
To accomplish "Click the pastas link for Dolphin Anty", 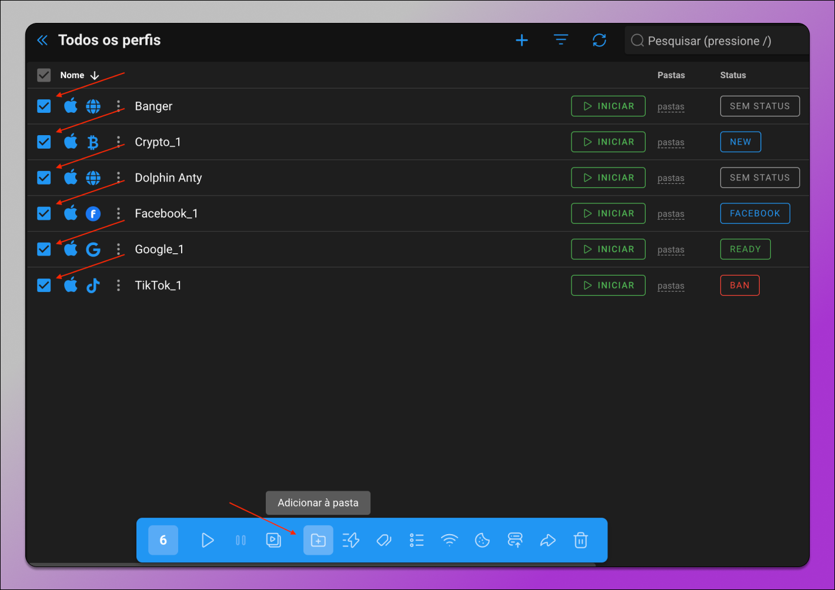I will tap(671, 179).
